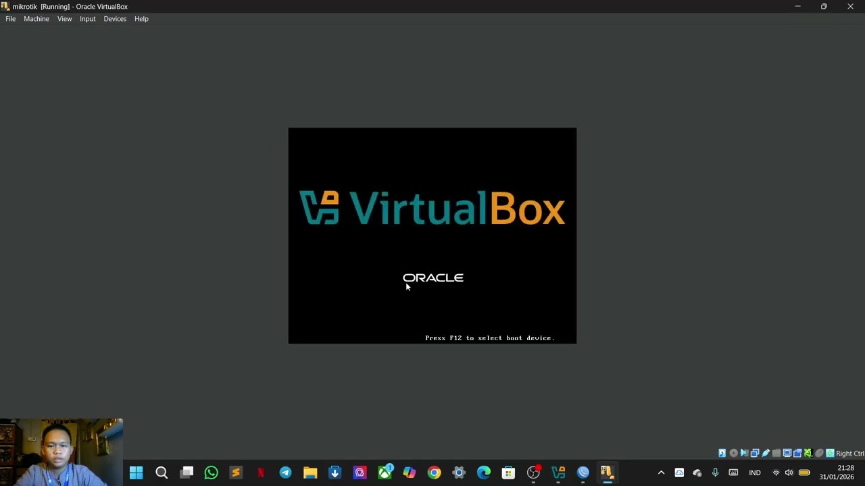Click the mouse integration indicator icon
The height and width of the screenshot is (486, 865).
[819, 453]
